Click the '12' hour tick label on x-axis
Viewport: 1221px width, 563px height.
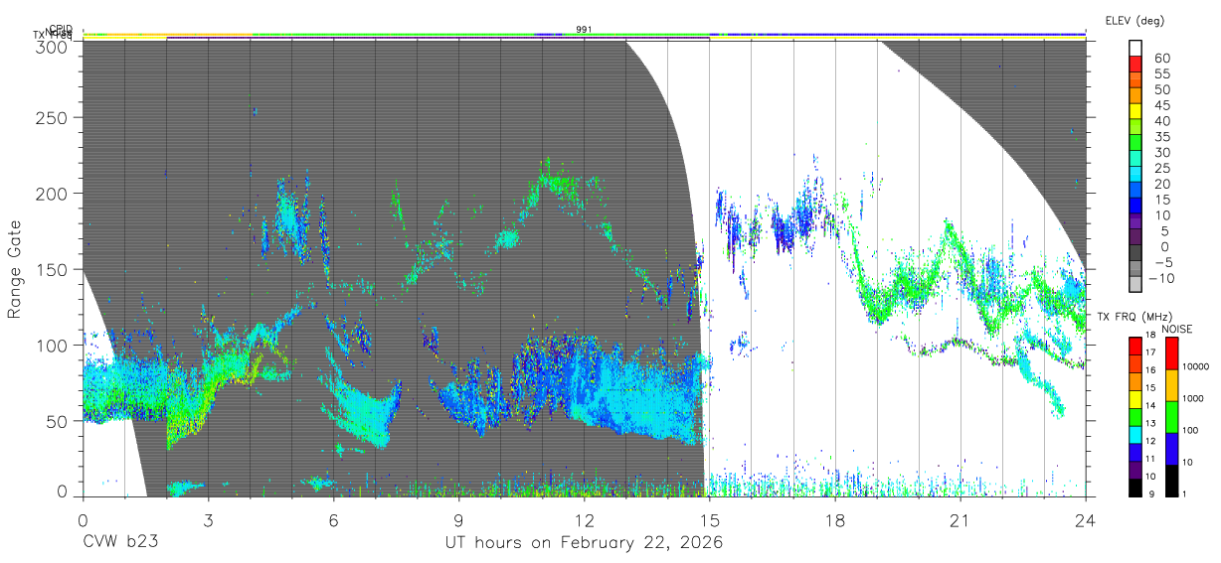[x=585, y=519]
